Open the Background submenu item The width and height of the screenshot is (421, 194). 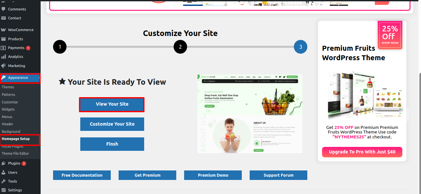coord(11,132)
